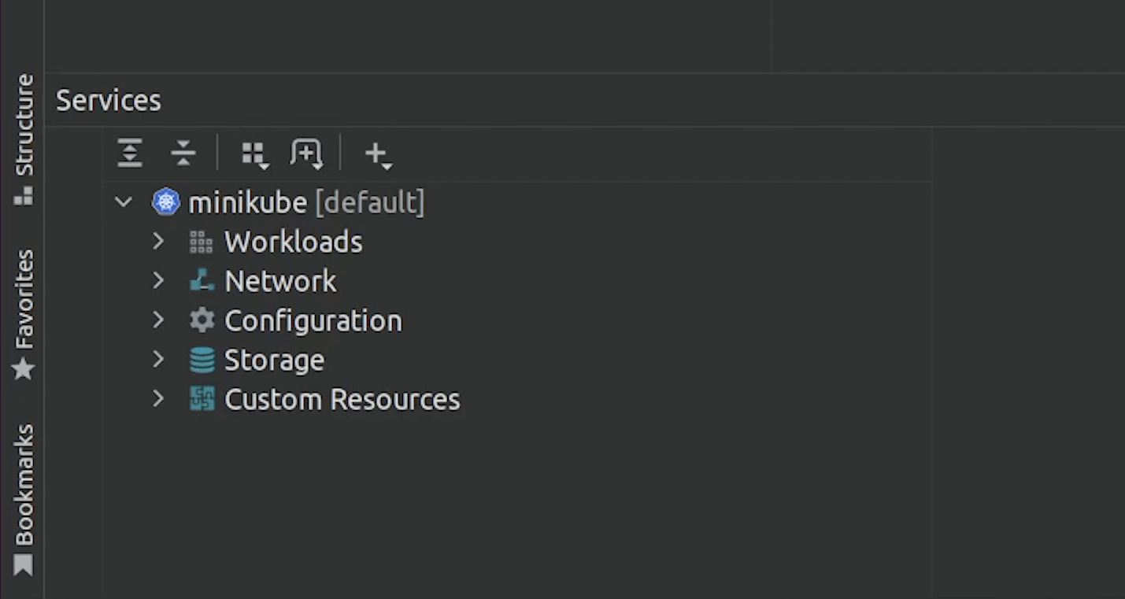This screenshot has height=599, width=1125.
Task: Click Open in New Tab icon
Action: [306, 153]
